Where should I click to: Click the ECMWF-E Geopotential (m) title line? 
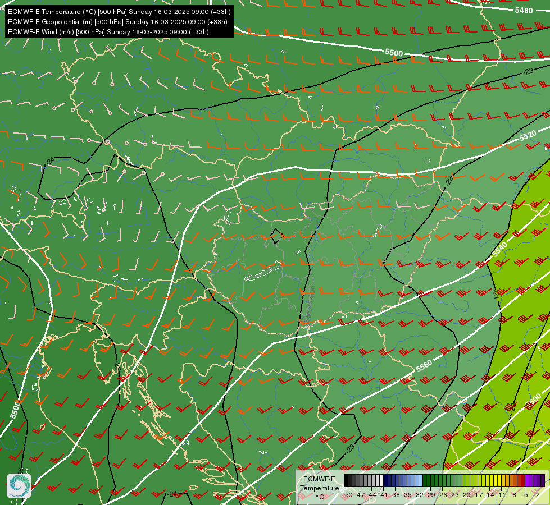[x=117, y=22]
